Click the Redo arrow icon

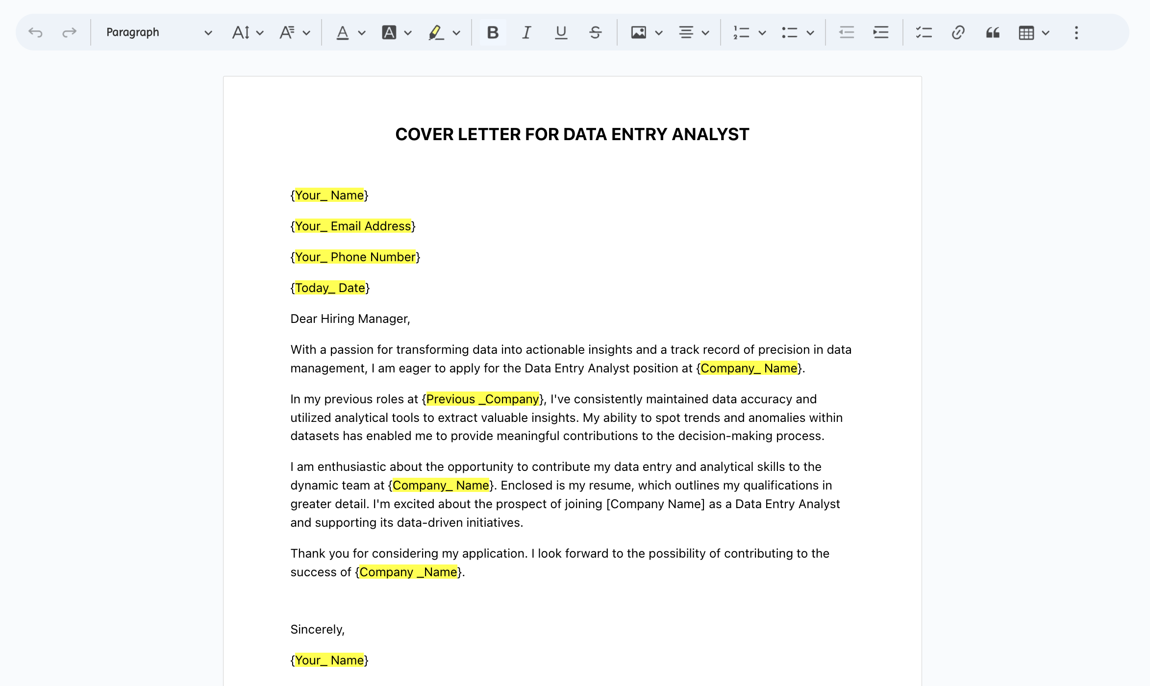[69, 32]
